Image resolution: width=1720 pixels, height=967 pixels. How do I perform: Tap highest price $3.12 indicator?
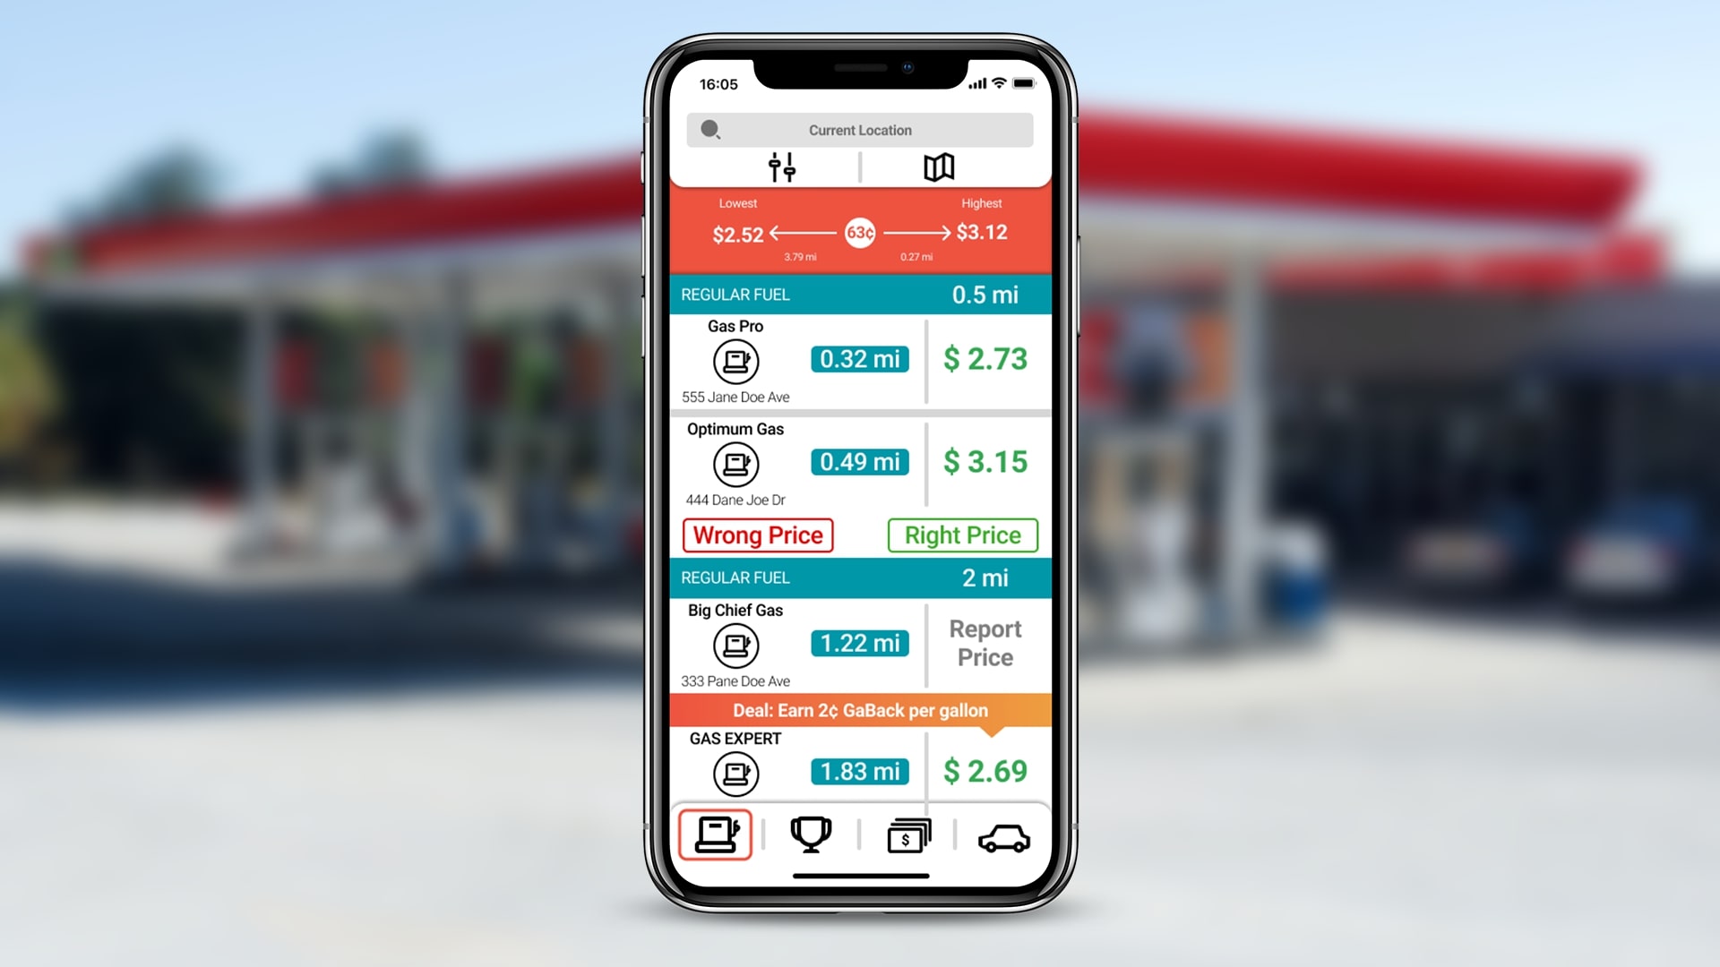(982, 231)
